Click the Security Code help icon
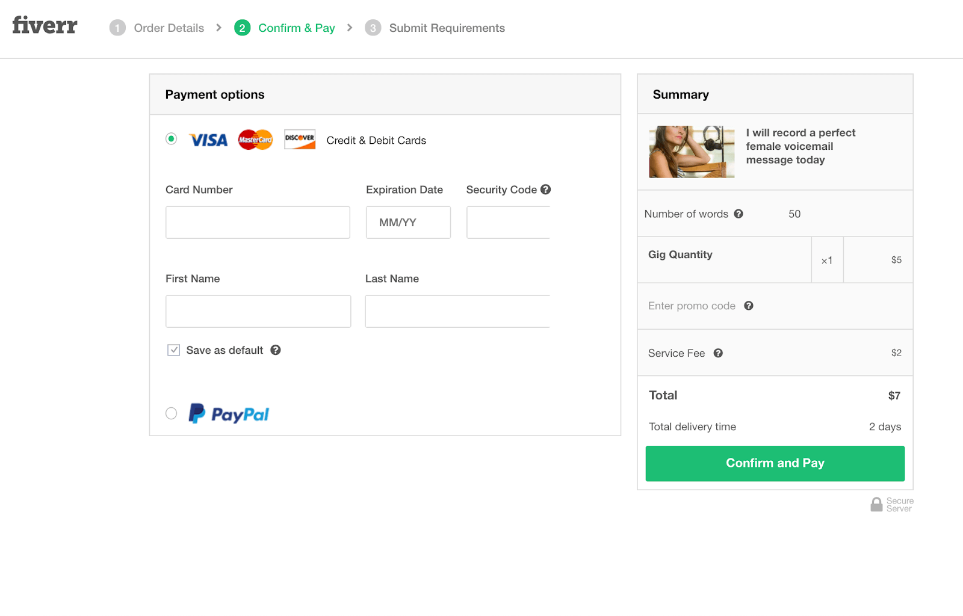The height and width of the screenshot is (616, 963). pyautogui.click(x=545, y=189)
